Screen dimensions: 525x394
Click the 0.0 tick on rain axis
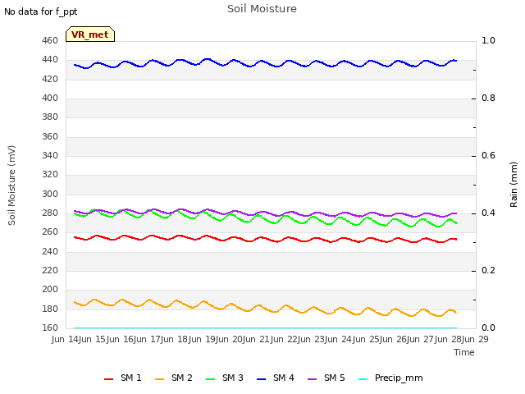point(488,328)
